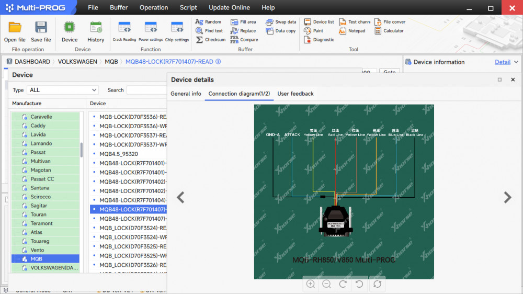Run Checksum on buffer
The height and width of the screenshot is (294, 523).
pyautogui.click(x=210, y=39)
